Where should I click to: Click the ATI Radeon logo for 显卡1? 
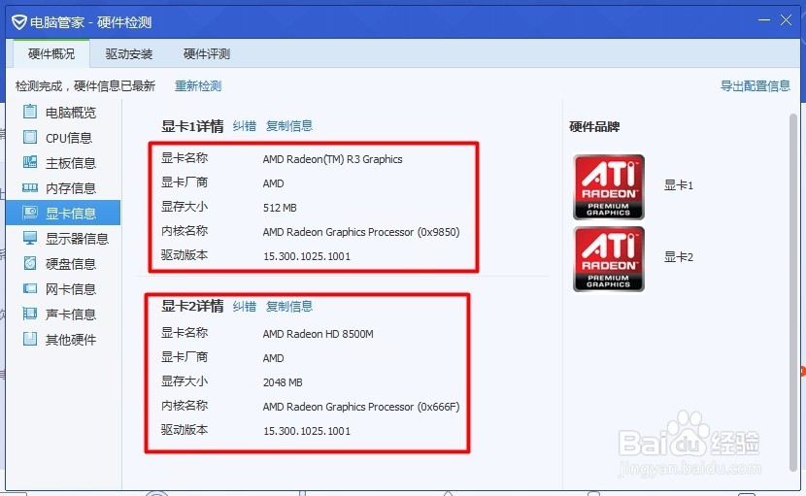pos(609,187)
